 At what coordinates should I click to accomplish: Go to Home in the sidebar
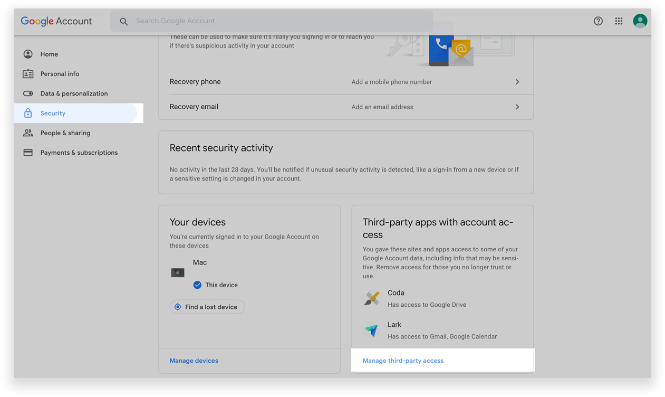[49, 54]
